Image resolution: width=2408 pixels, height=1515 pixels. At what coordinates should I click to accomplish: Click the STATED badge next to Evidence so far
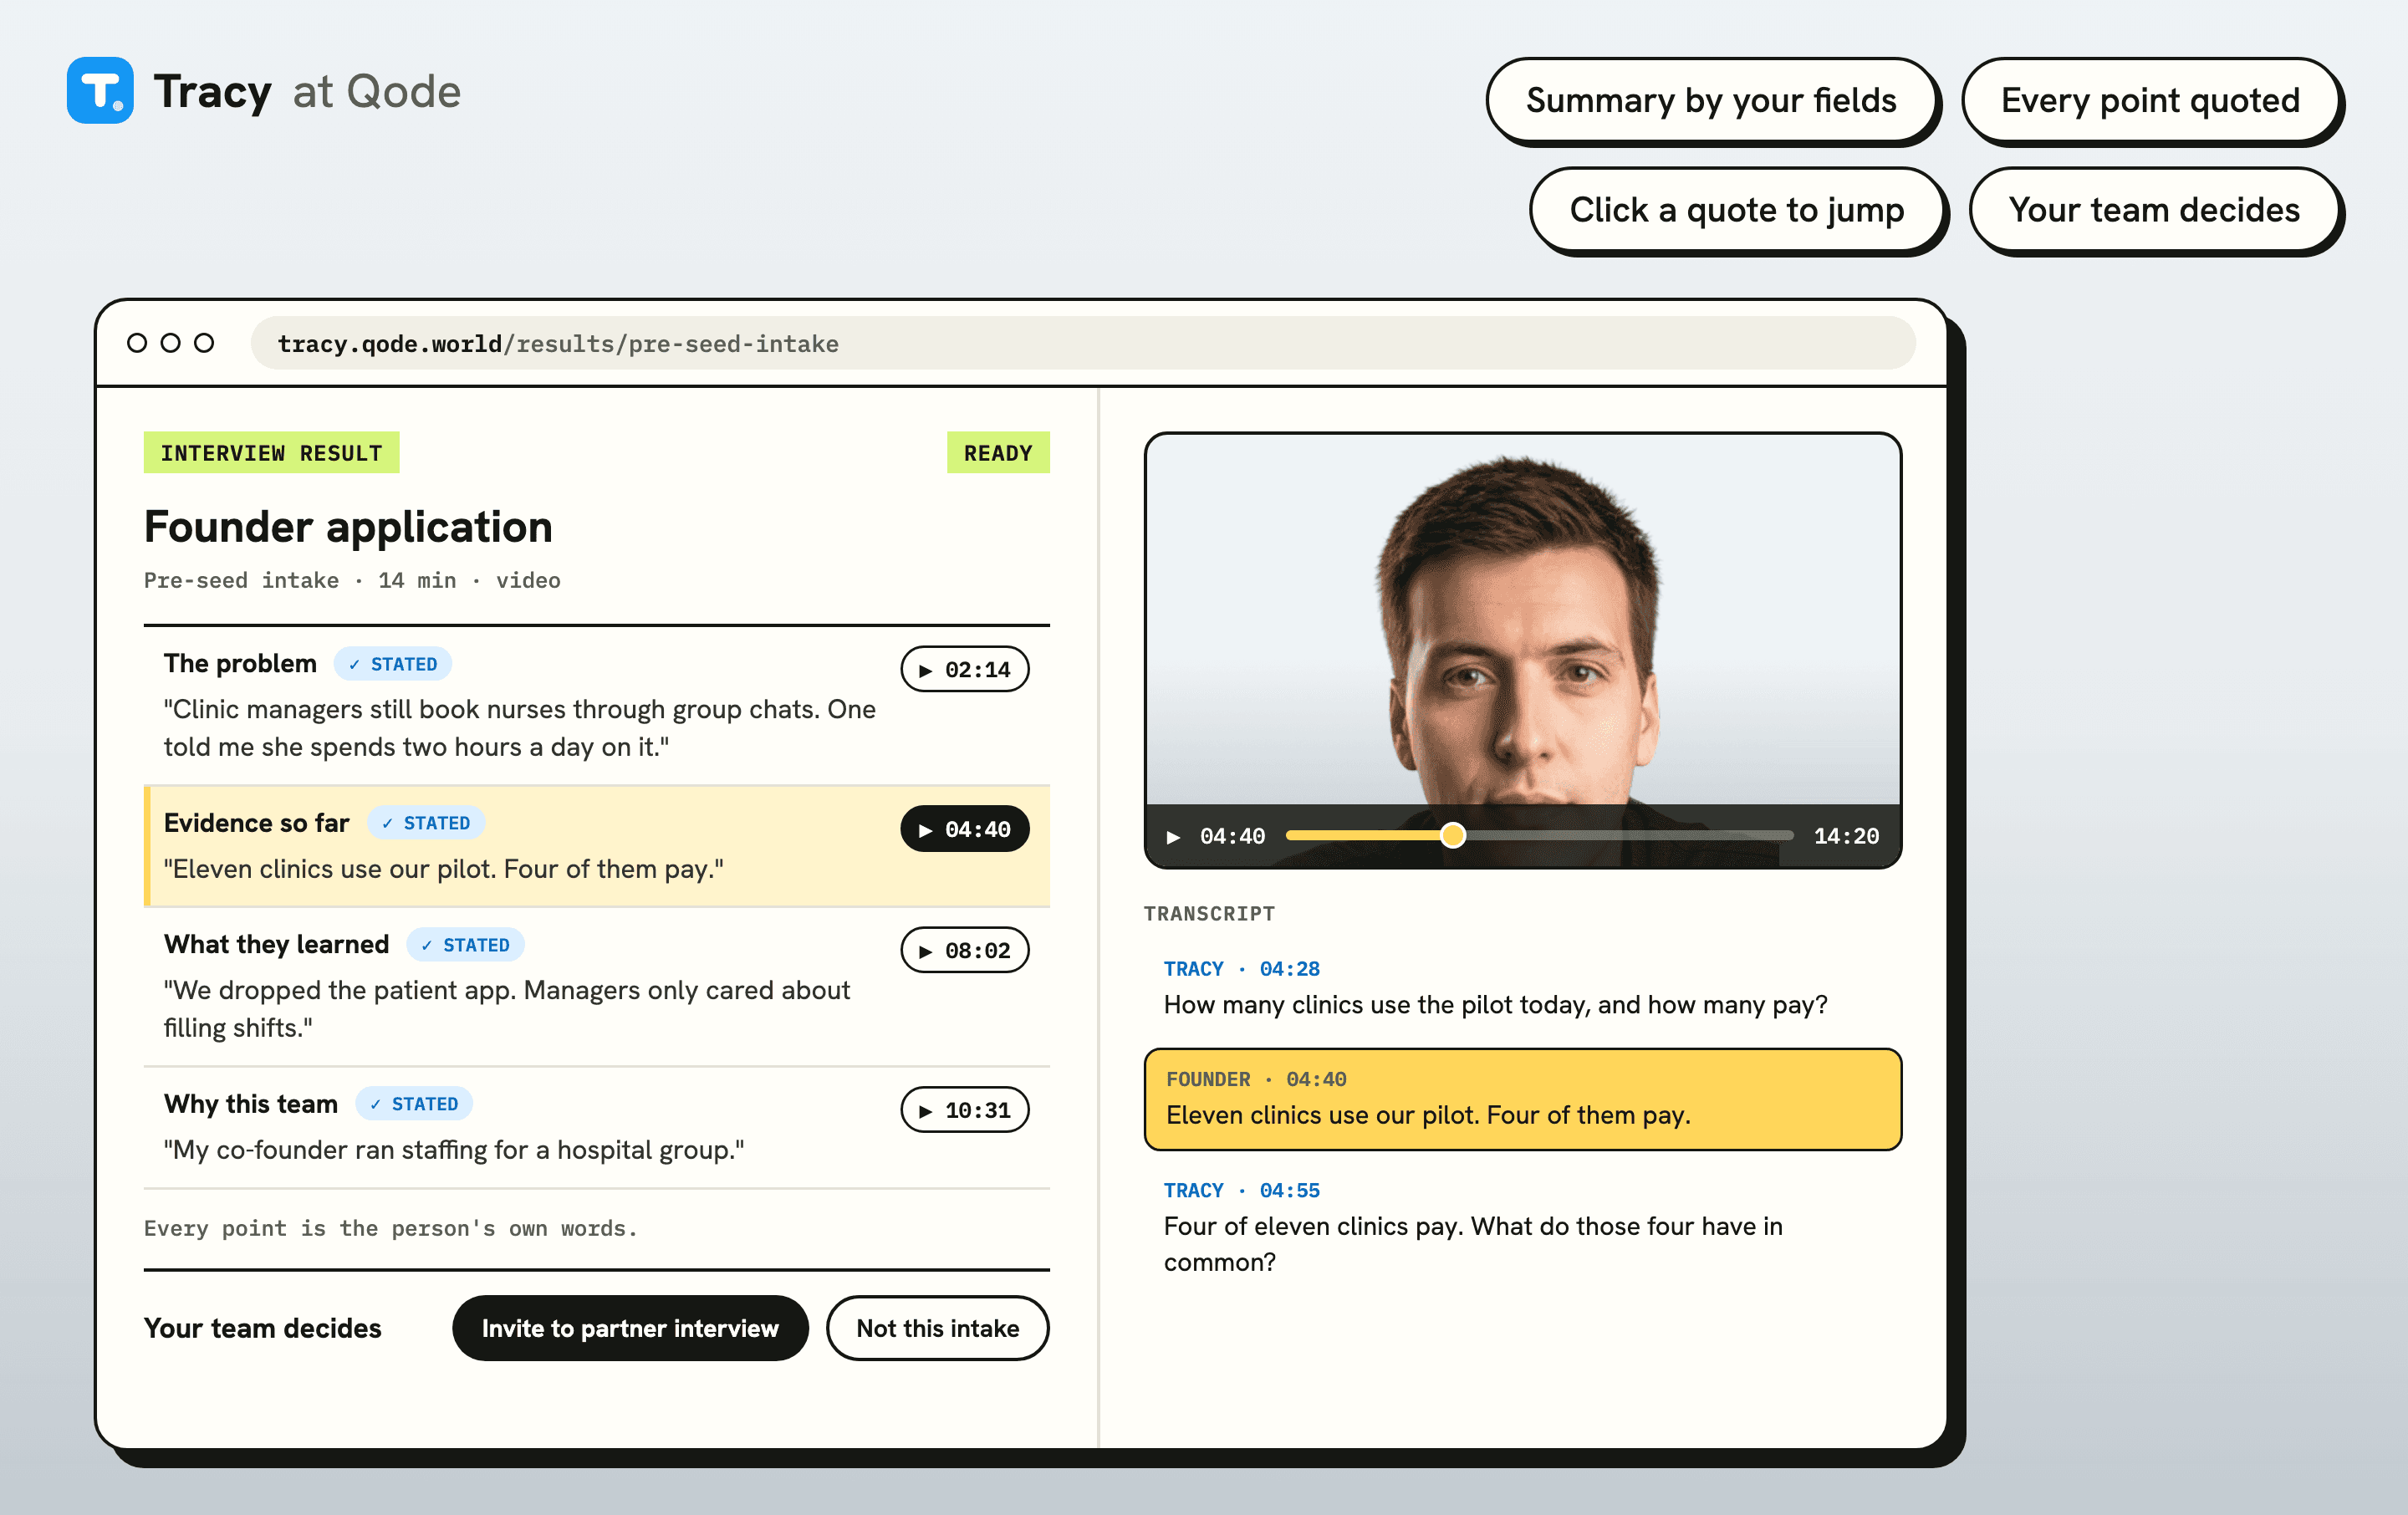tap(426, 823)
